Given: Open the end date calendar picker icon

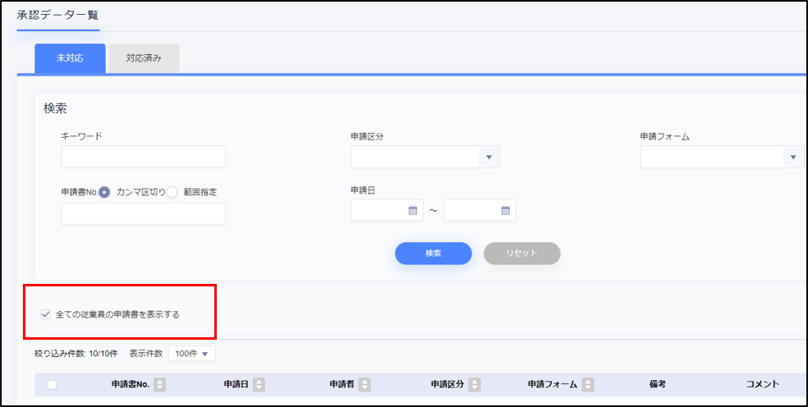Looking at the screenshot, I should click(x=506, y=211).
